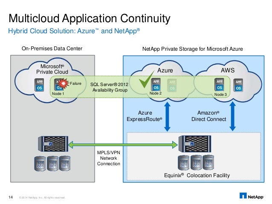272x204 pixels.
Task: Click the "Multicloud Application Continuity" title
Action: click(x=90, y=18)
